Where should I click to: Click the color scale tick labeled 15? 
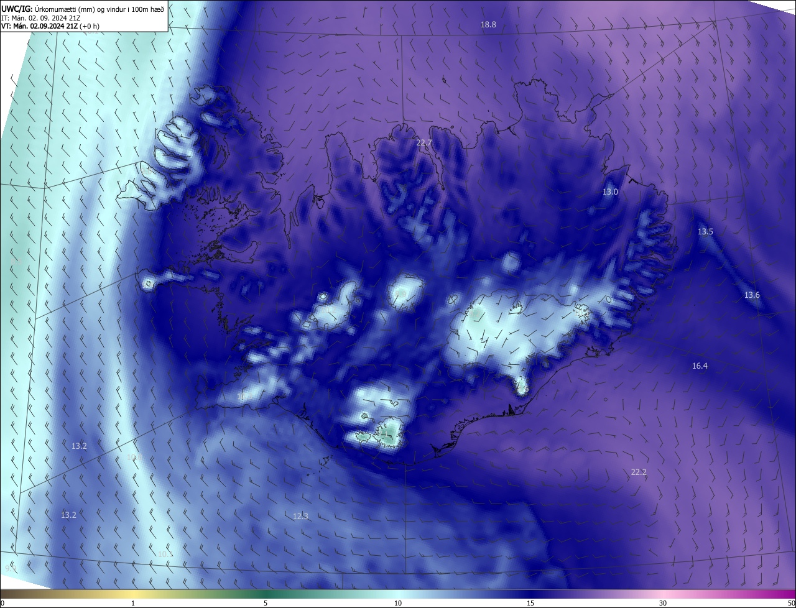coord(530,603)
